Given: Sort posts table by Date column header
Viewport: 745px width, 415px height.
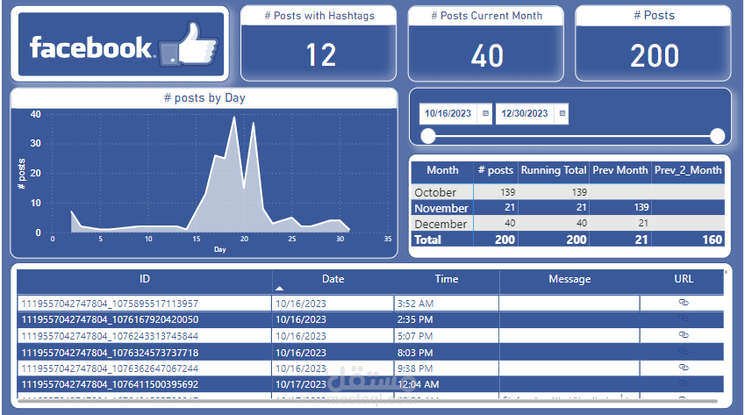Looking at the screenshot, I should (x=333, y=279).
